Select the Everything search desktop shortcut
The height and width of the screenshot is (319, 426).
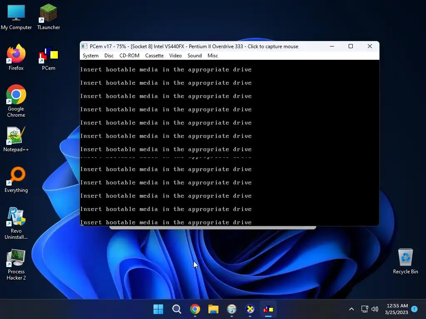(16, 179)
